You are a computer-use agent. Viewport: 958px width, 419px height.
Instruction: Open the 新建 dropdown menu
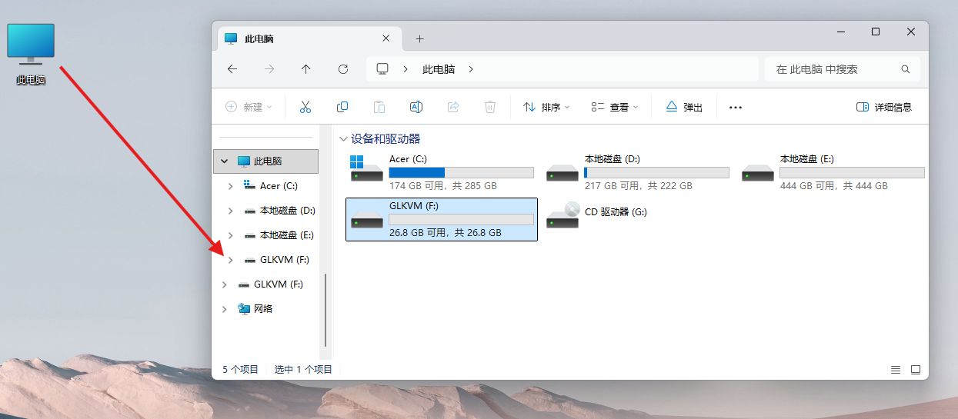(249, 108)
